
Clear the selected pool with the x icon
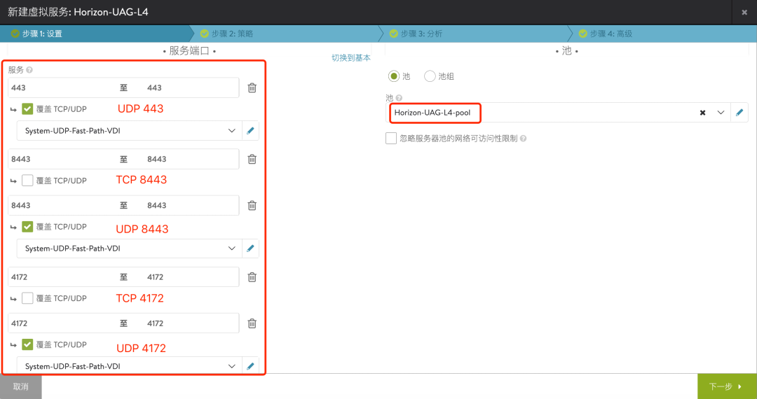[702, 113]
